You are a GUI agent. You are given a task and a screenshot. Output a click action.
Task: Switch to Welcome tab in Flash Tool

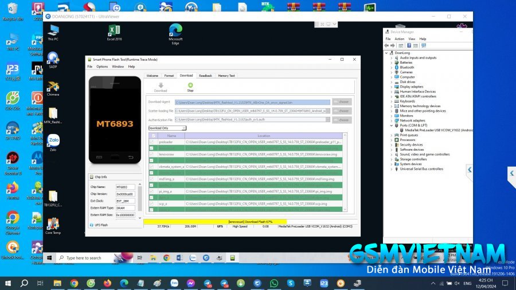point(153,76)
